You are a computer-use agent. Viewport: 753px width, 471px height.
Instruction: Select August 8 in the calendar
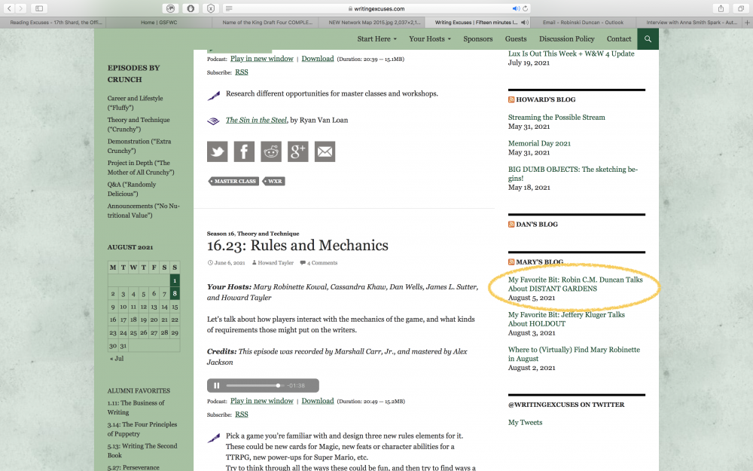pos(175,293)
